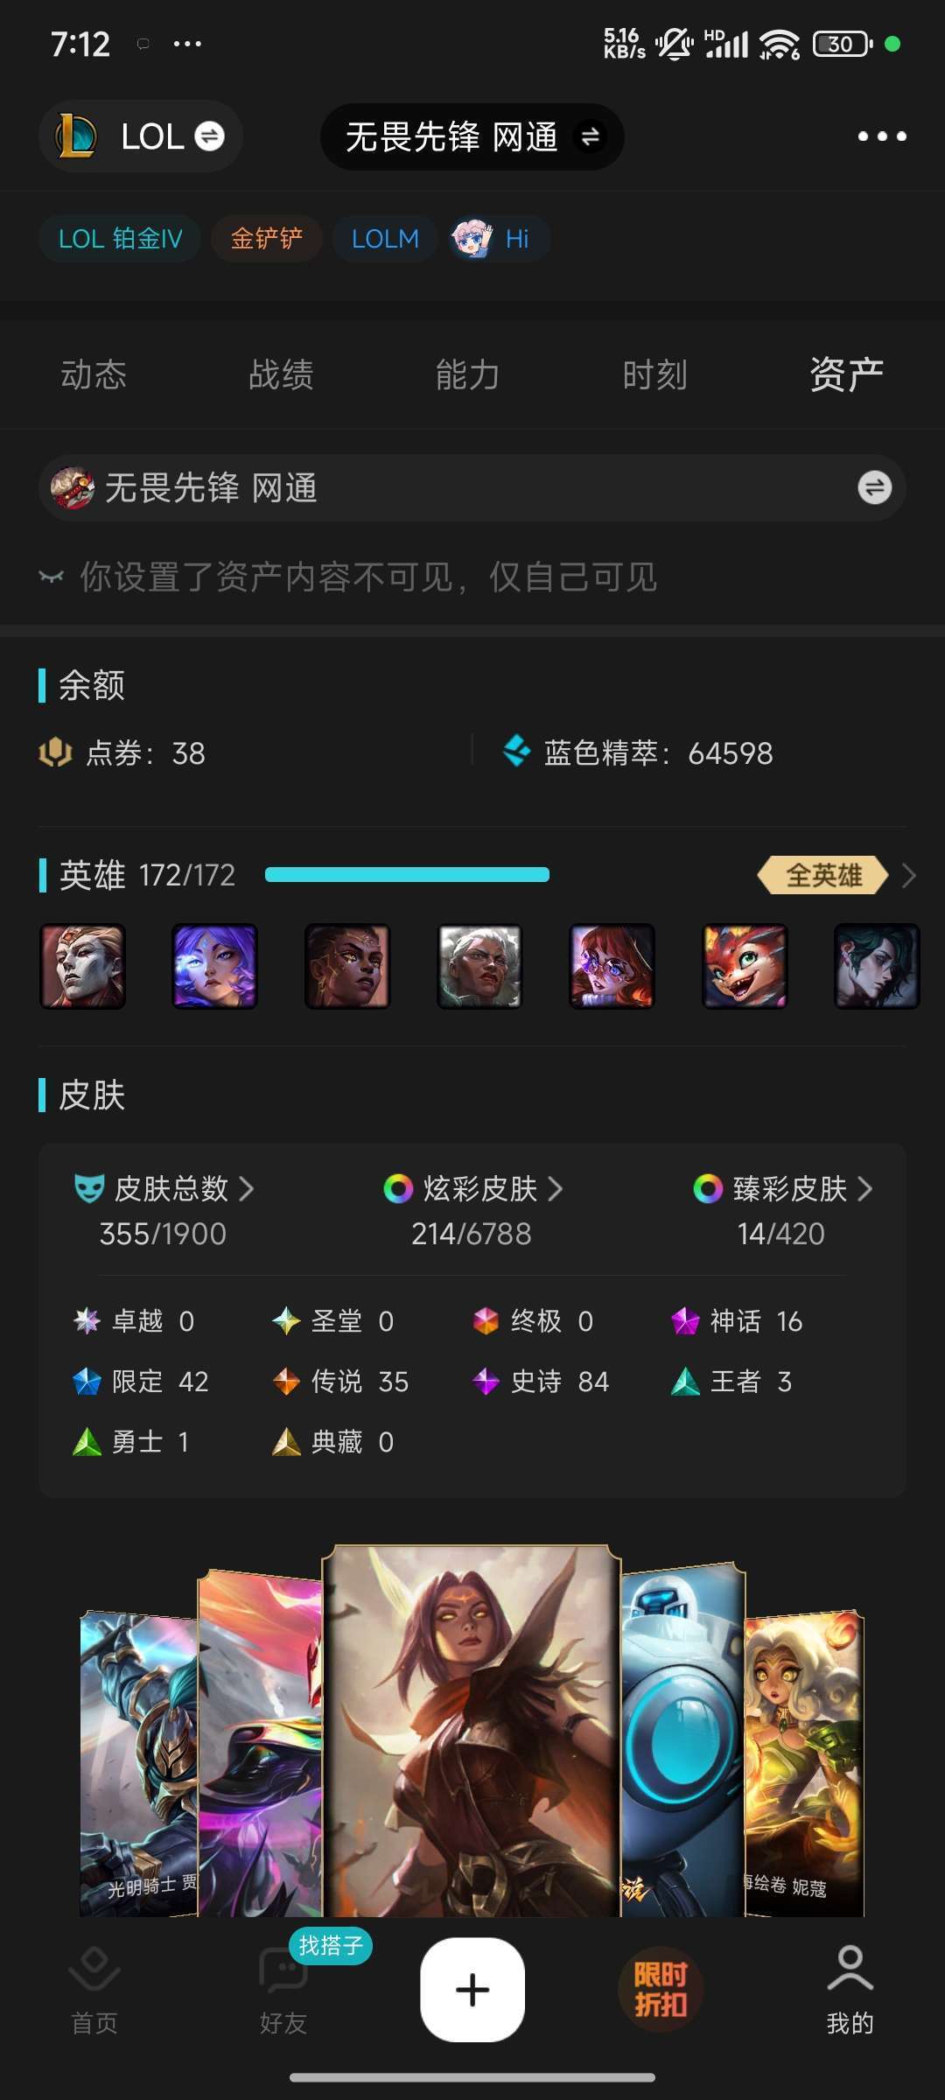Open the center skin card thumbnail
The width and height of the screenshot is (945, 2100).
(472, 1731)
